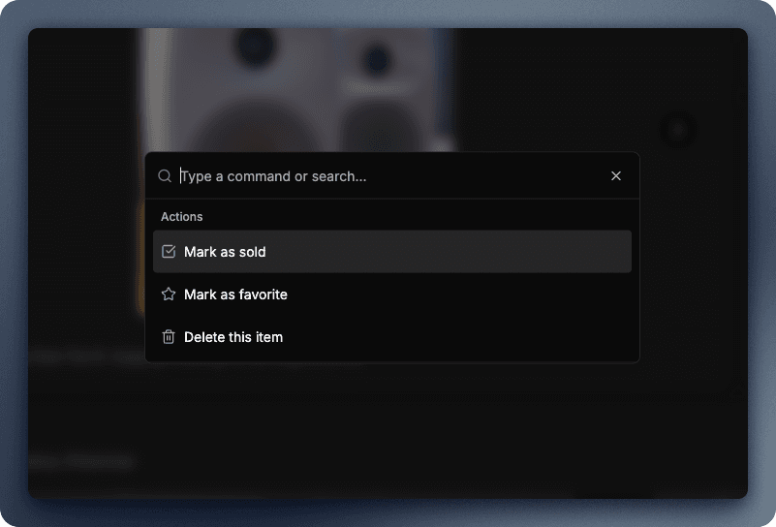Click the magnifying glass search icon

[x=165, y=176]
